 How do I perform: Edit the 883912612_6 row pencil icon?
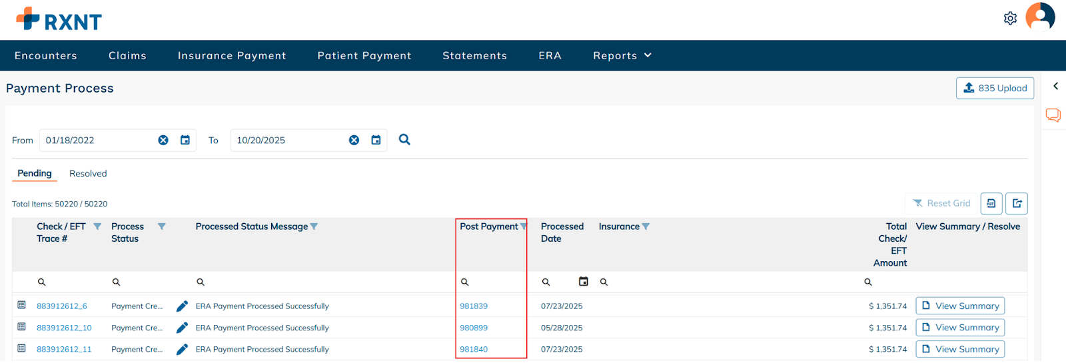(182, 306)
